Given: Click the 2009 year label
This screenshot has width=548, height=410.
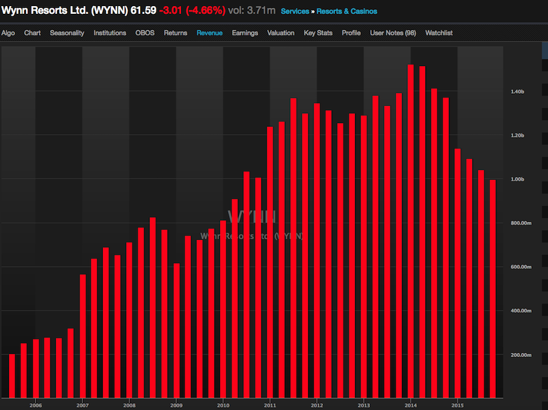Looking at the screenshot, I should click(x=176, y=405).
